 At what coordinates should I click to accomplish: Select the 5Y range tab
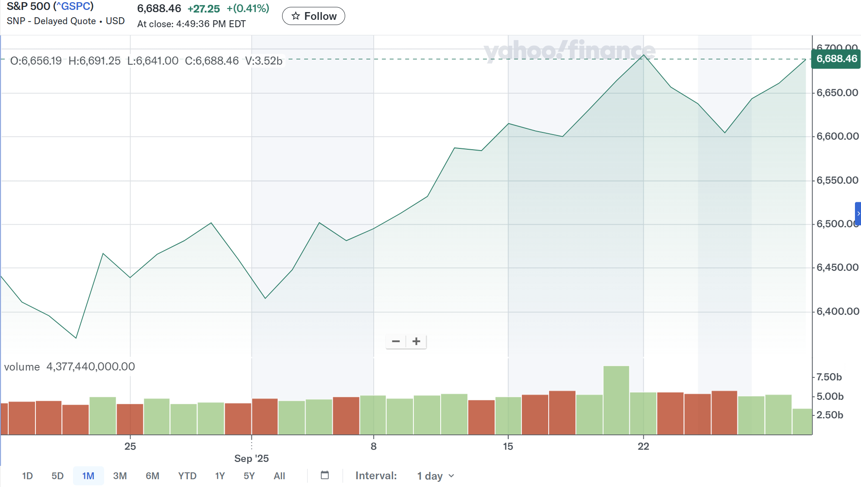point(249,476)
